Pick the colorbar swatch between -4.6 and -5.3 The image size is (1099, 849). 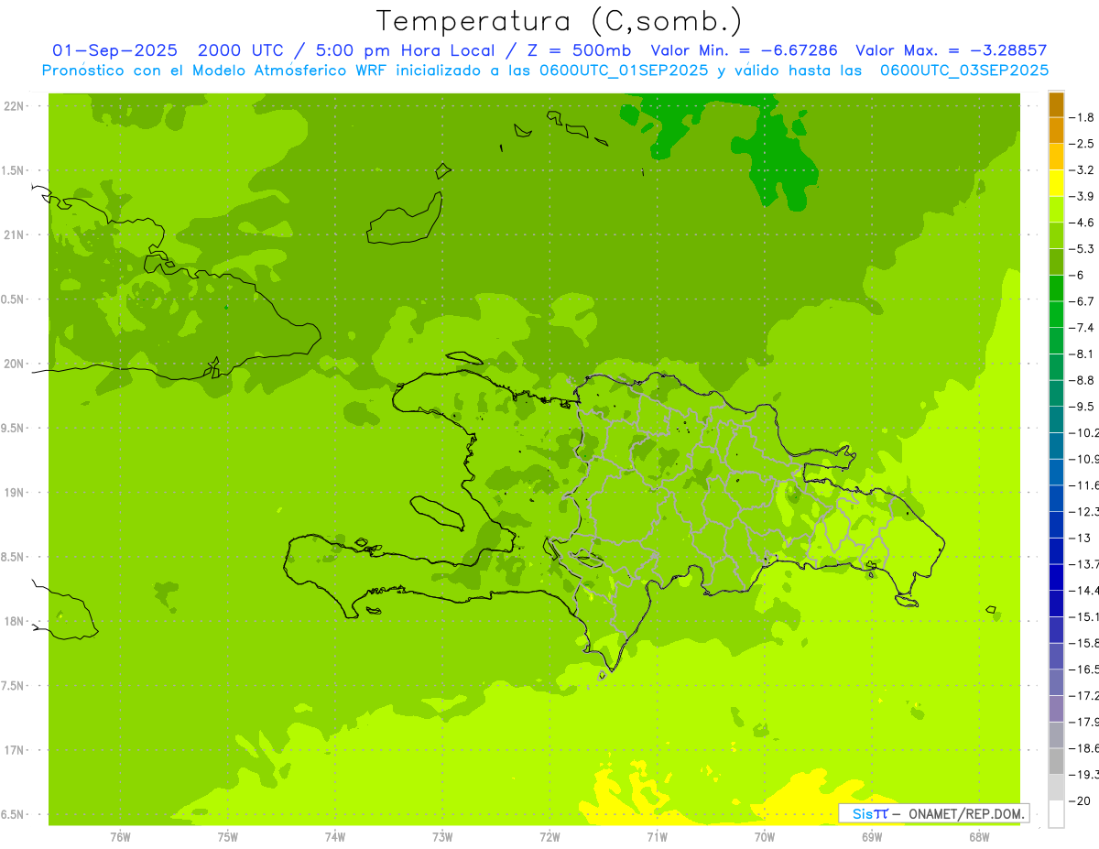click(x=1056, y=235)
